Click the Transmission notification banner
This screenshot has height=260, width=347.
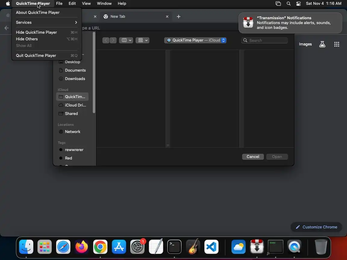click(290, 23)
